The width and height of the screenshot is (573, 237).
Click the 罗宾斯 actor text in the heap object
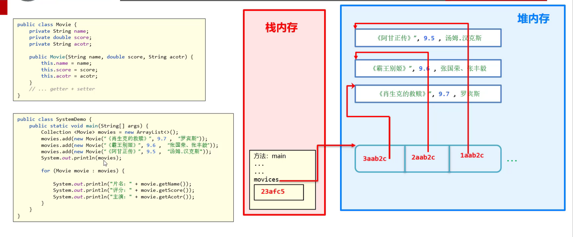[470, 94]
